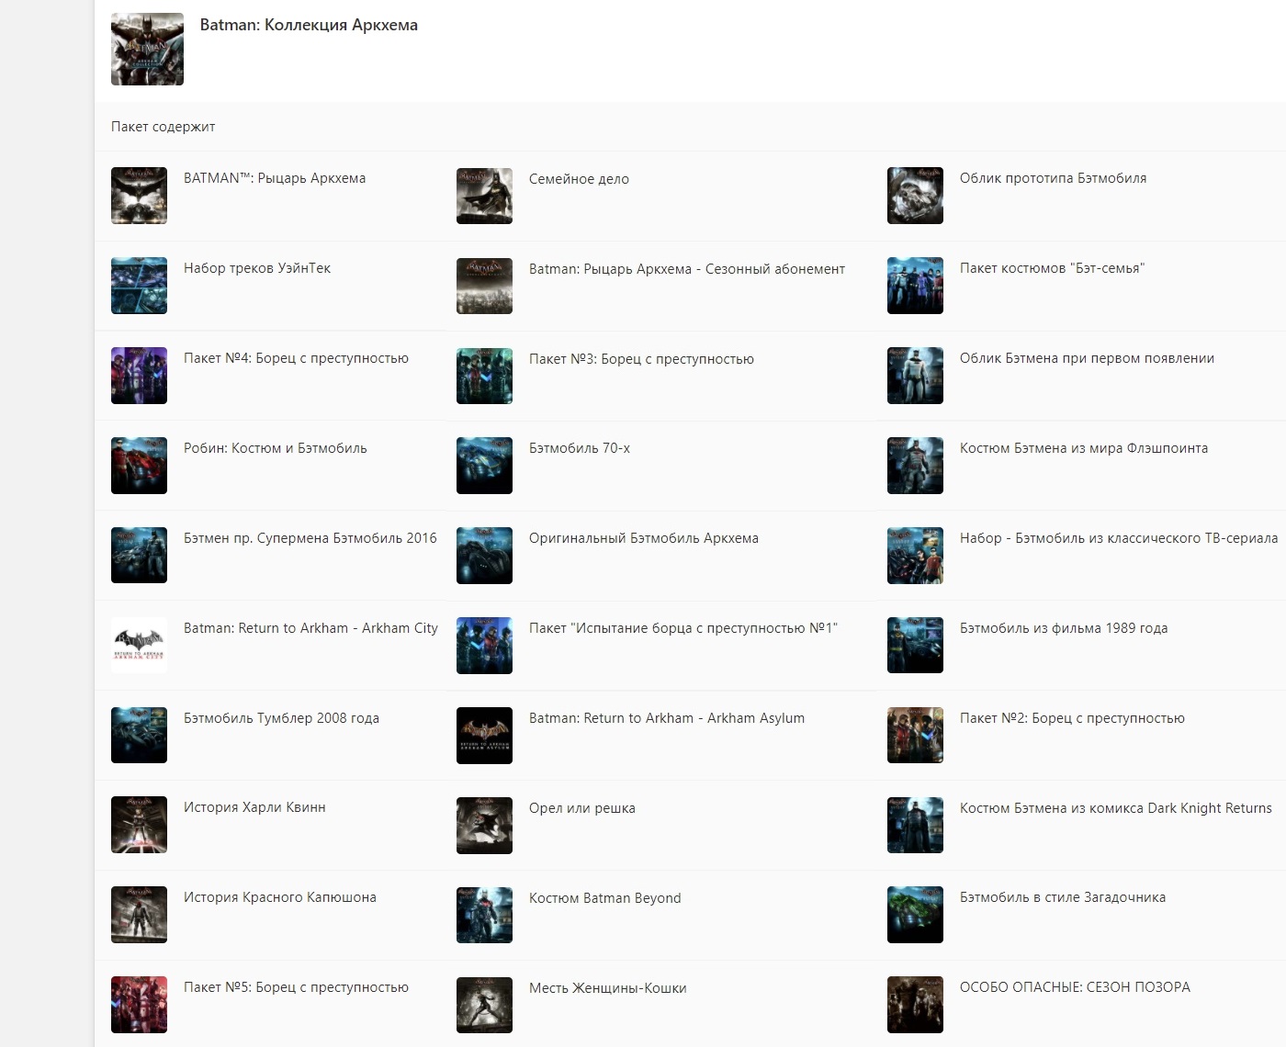Open the Пакет №5: Борец с преступностью thumbnail
The height and width of the screenshot is (1047, 1286).
[x=139, y=1005]
